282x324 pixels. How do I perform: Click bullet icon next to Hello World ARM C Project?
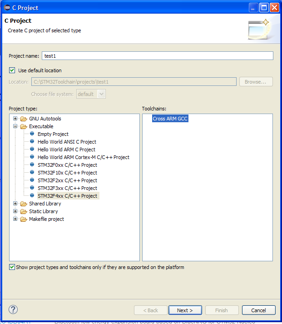32,149
